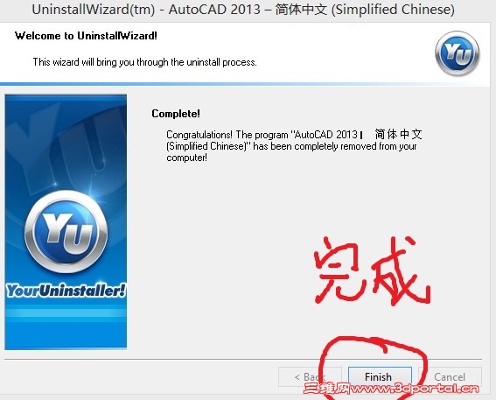The image size is (496, 400).
Task: Click the Congratulations removal message
Action: (x=294, y=145)
